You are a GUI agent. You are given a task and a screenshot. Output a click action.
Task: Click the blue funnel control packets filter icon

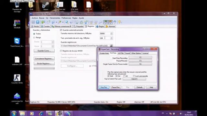pos(115,22)
